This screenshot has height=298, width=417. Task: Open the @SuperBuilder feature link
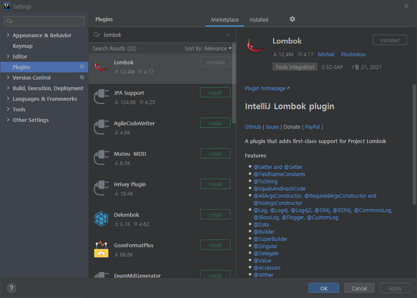pyautogui.click(x=270, y=239)
